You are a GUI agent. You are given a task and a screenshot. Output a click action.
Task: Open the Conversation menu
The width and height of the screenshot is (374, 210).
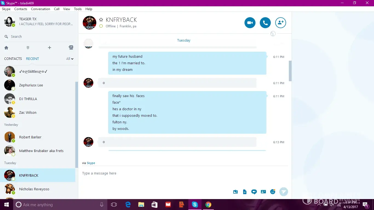pos(41,9)
